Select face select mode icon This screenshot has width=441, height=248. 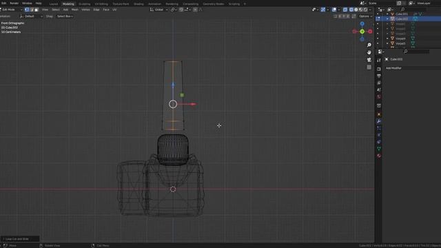coord(36,10)
